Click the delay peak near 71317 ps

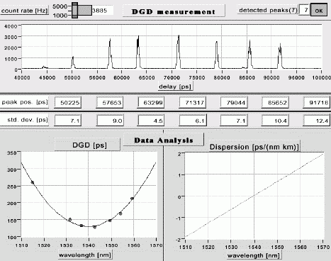179,52
